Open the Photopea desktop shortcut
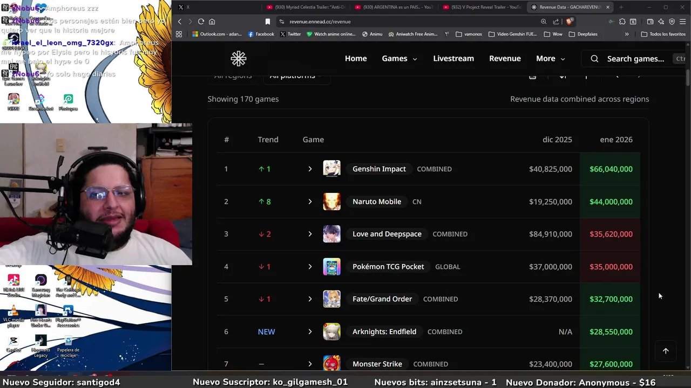This screenshot has width=691, height=388. pos(68,102)
